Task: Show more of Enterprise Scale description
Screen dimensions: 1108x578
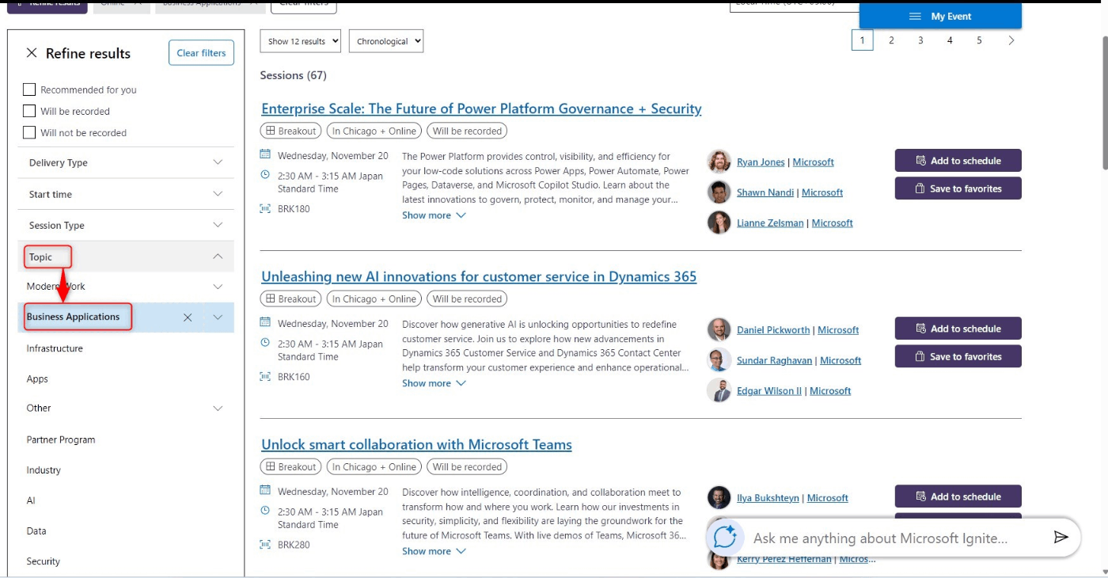Action: click(x=434, y=215)
